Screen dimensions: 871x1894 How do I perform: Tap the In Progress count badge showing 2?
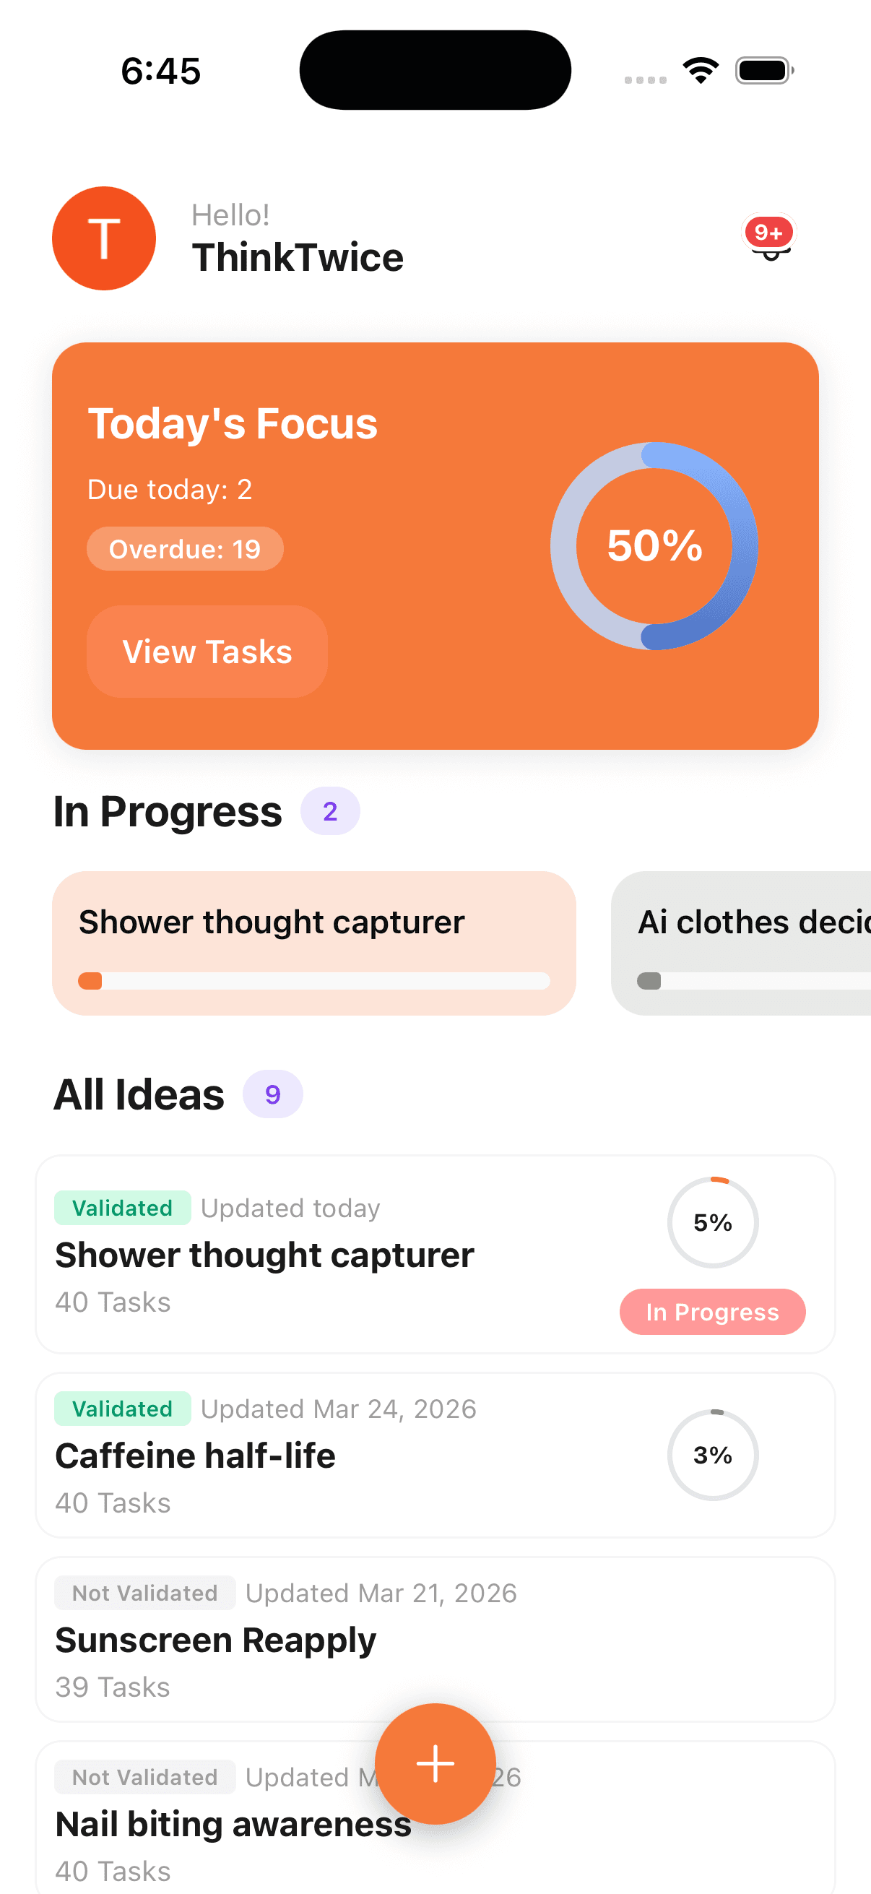(x=331, y=811)
